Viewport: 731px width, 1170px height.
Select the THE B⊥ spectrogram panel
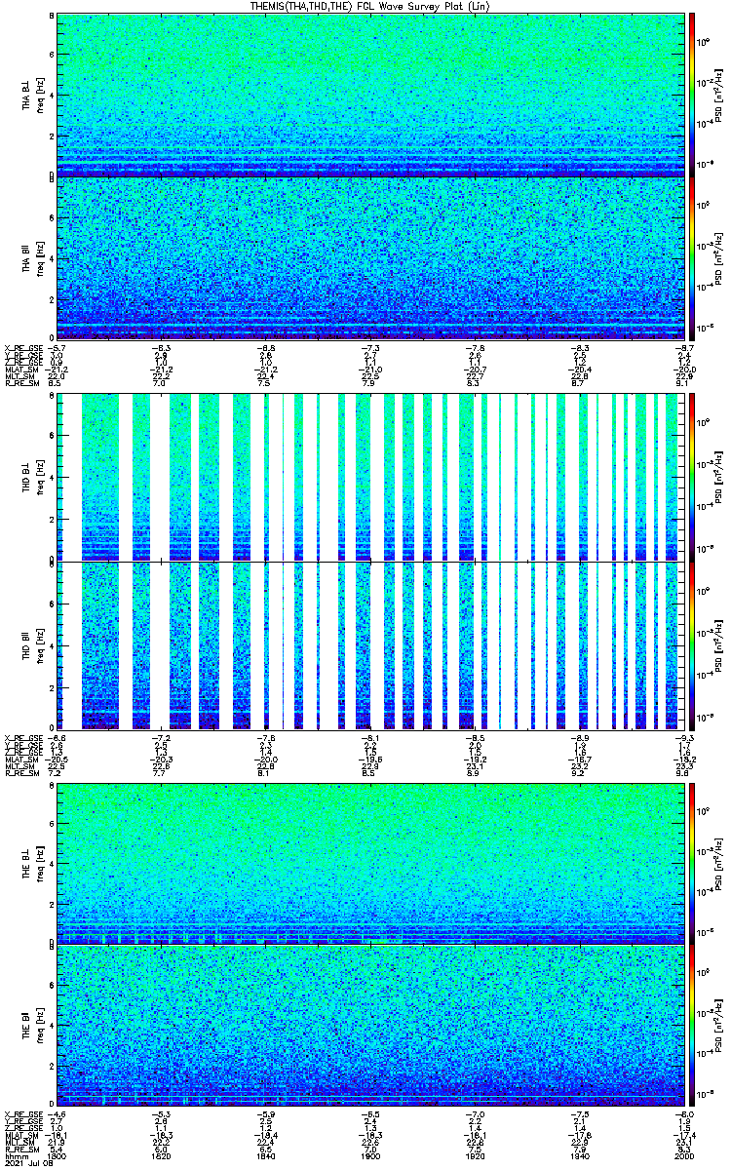coord(370,864)
